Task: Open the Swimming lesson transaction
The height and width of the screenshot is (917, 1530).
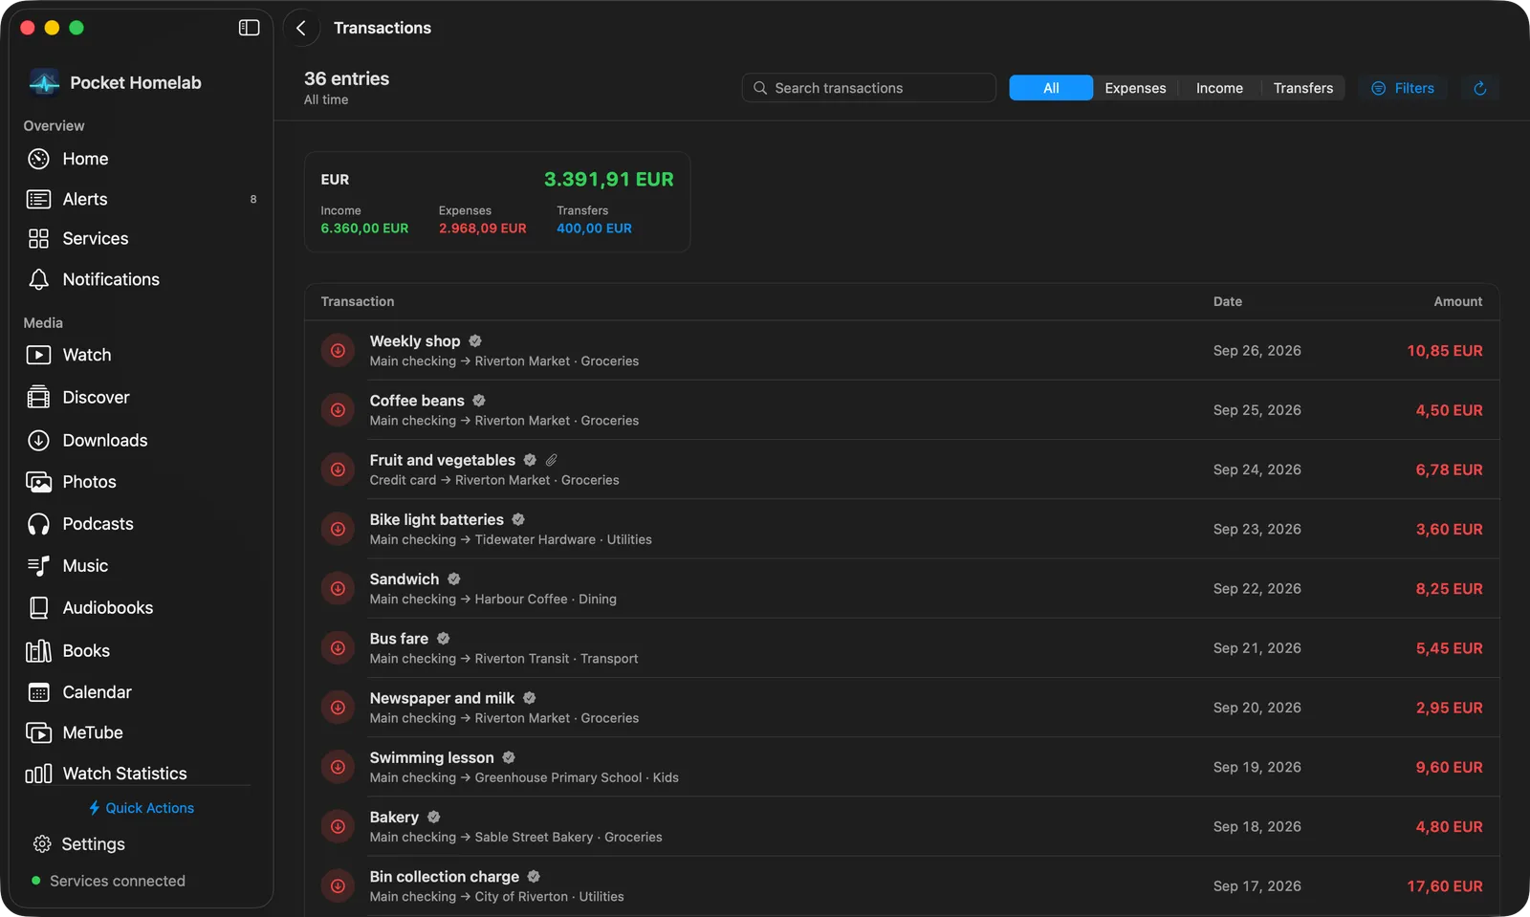Action: click(x=902, y=767)
